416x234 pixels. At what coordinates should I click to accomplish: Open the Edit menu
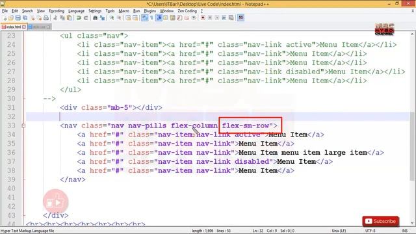tap(14, 11)
